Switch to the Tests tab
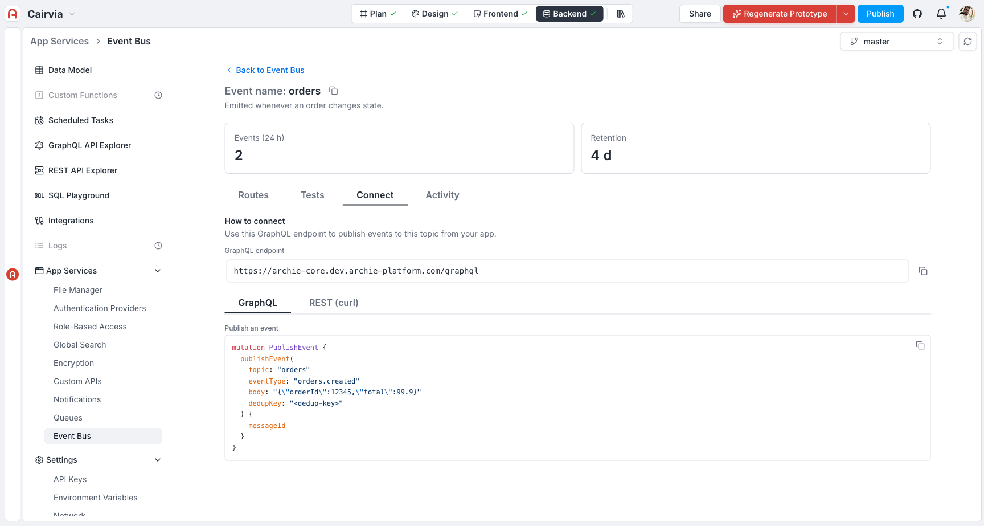Screen dimensions: 984x526 tap(313, 195)
